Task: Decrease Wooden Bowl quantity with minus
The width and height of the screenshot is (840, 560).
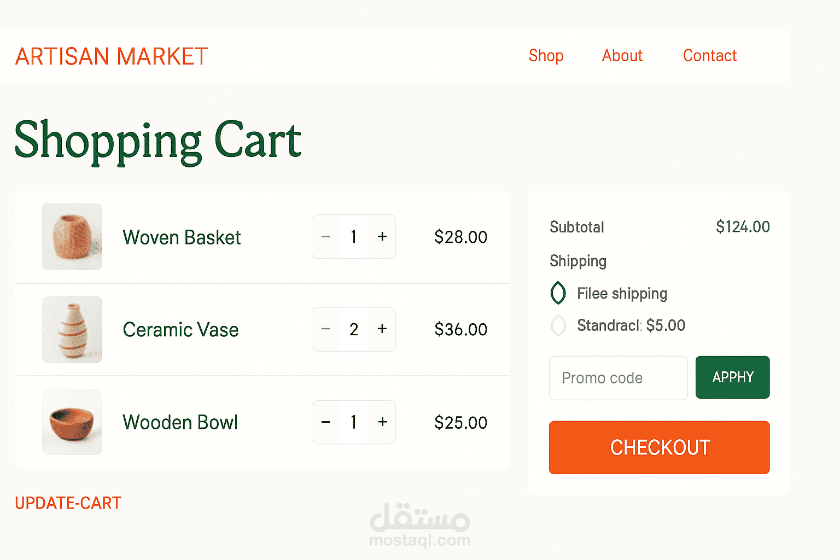Action: point(325,422)
